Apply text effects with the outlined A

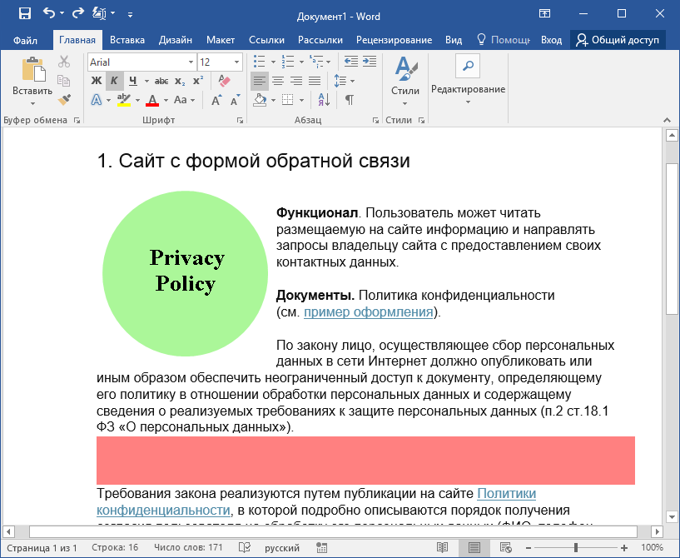[x=97, y=100]
